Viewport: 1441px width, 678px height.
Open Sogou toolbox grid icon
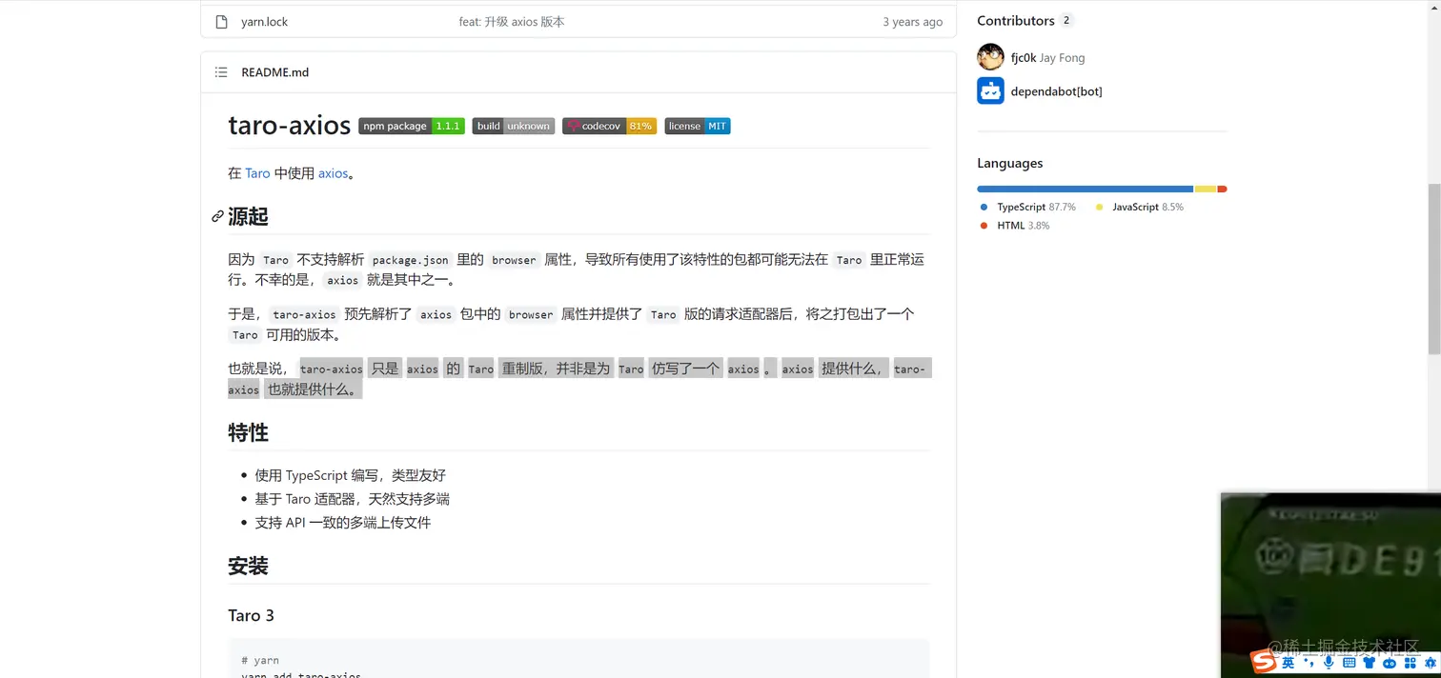pos(1410,663)
